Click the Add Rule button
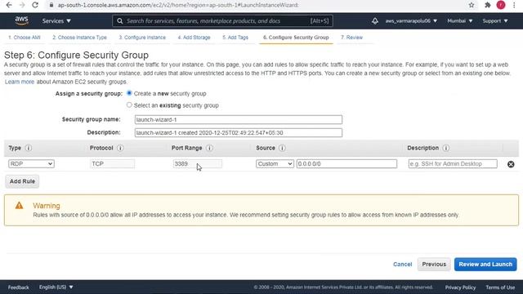 click(x=22, y=181)
